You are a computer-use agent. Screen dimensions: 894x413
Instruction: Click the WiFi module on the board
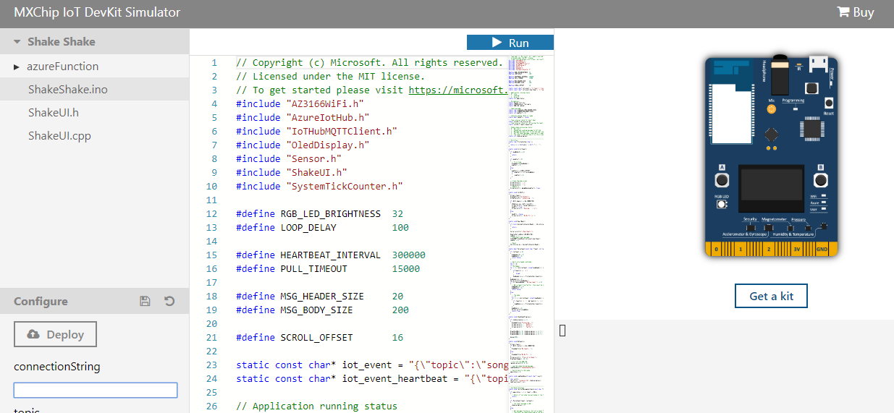click(730, 101)
